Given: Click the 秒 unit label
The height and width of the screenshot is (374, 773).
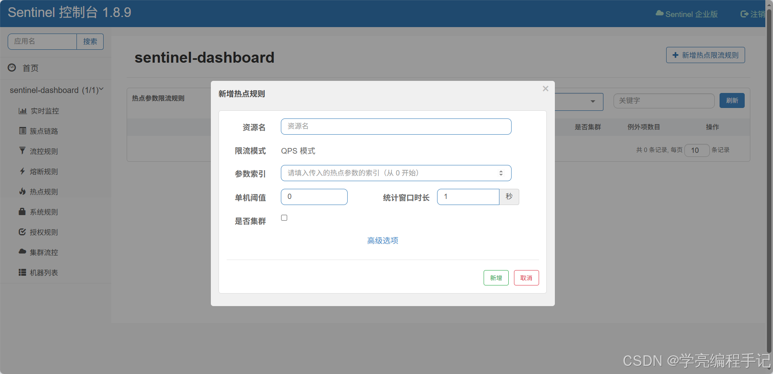Looking at the screenshot, I should (509, 197).
